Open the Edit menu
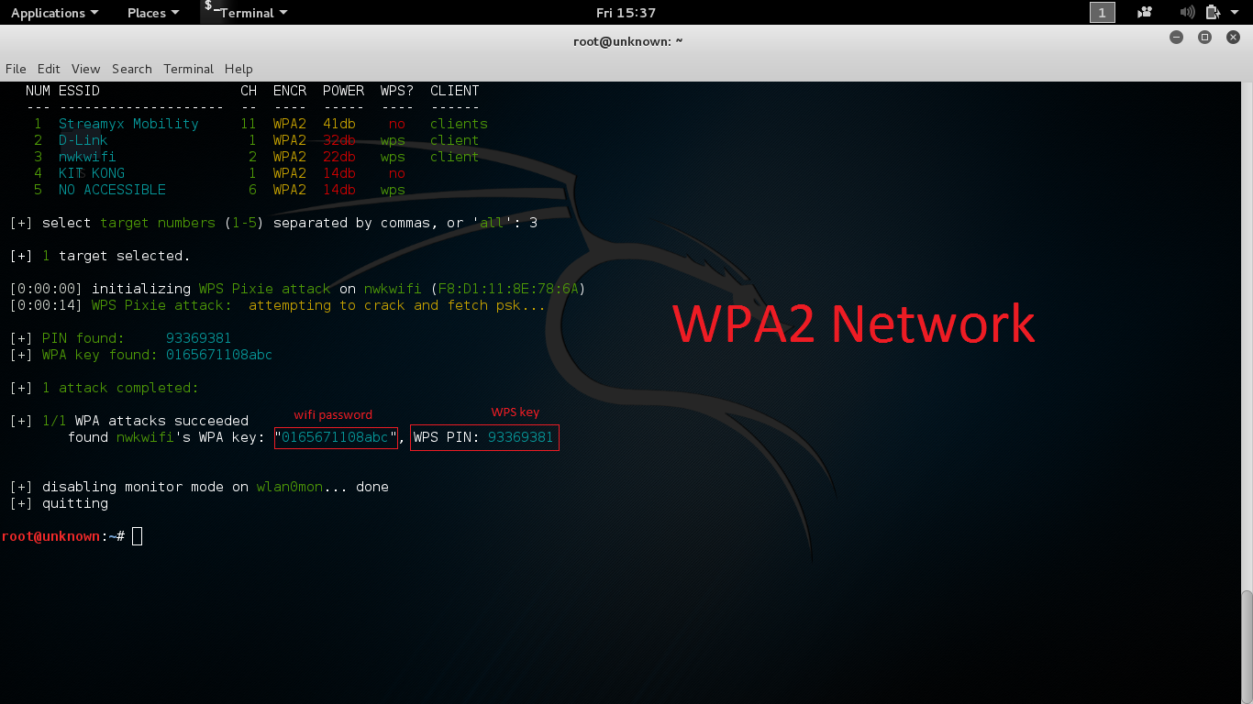Image resolution: width=1253 pixels, height=704 pixels. tap(49, 69)
